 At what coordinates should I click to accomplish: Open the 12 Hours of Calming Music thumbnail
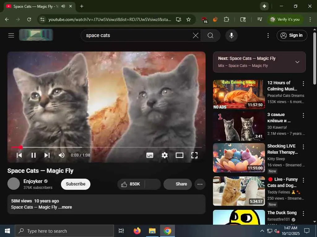pos(239,94)
